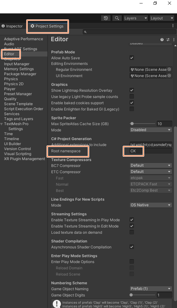Select Audio settings category
This screenshot has height=308, width=177.
9,44
